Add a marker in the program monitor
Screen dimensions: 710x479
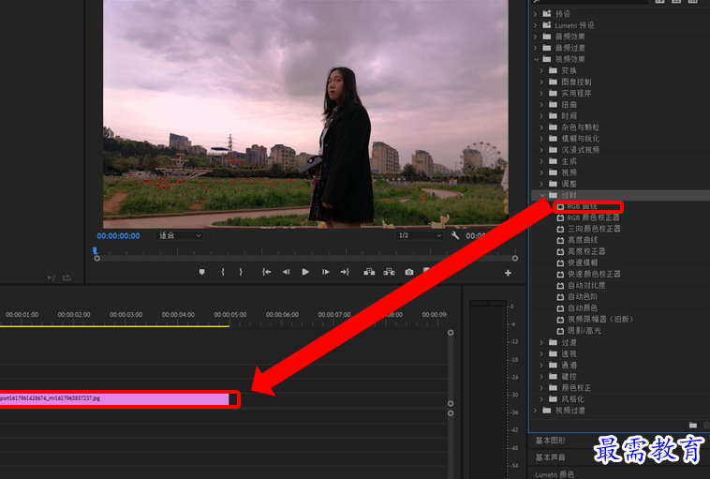[202, 272]
